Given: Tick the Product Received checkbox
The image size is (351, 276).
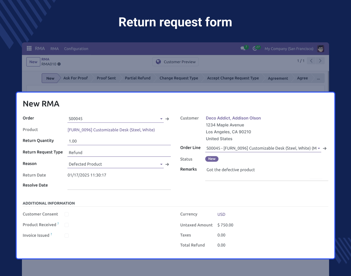Looking at the screenshot, I should coord(66,225).
